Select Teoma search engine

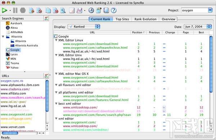(12, 63)
